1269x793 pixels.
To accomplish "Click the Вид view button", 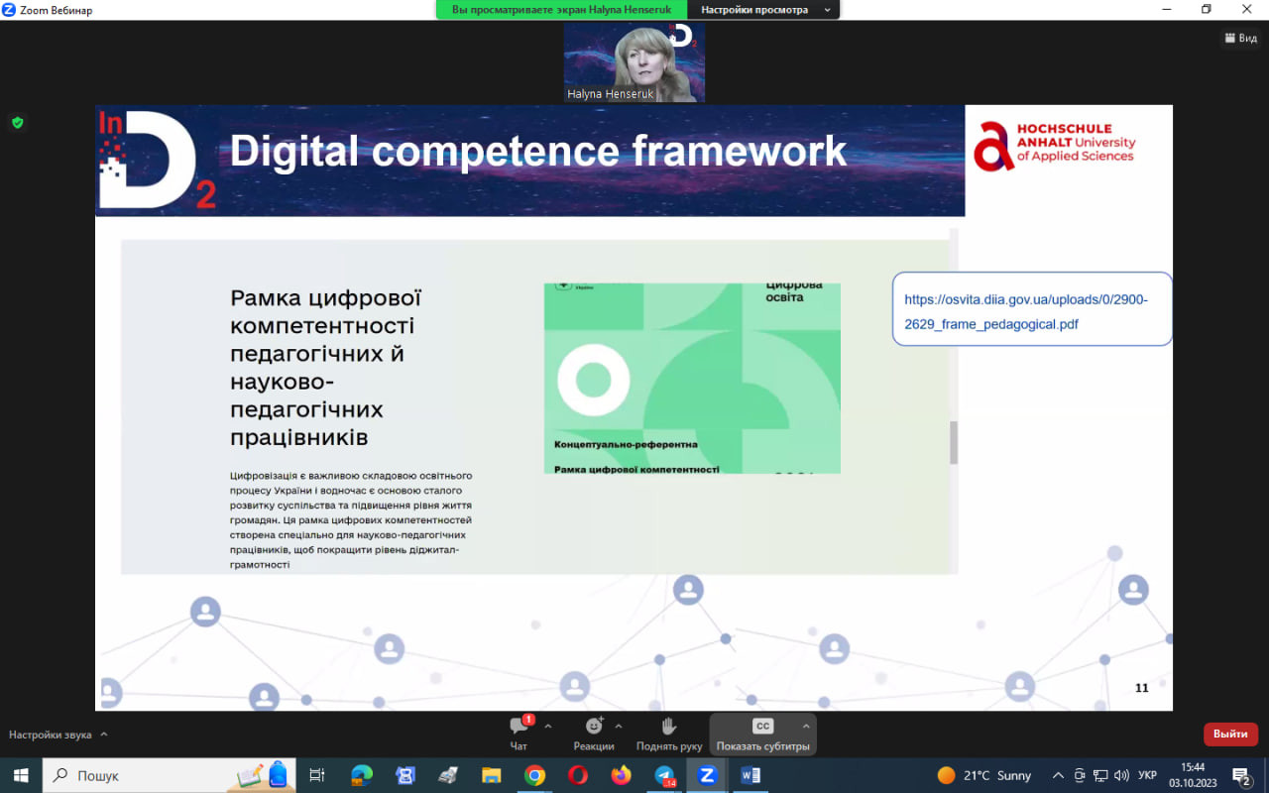I will click(x=1240, y=39).
